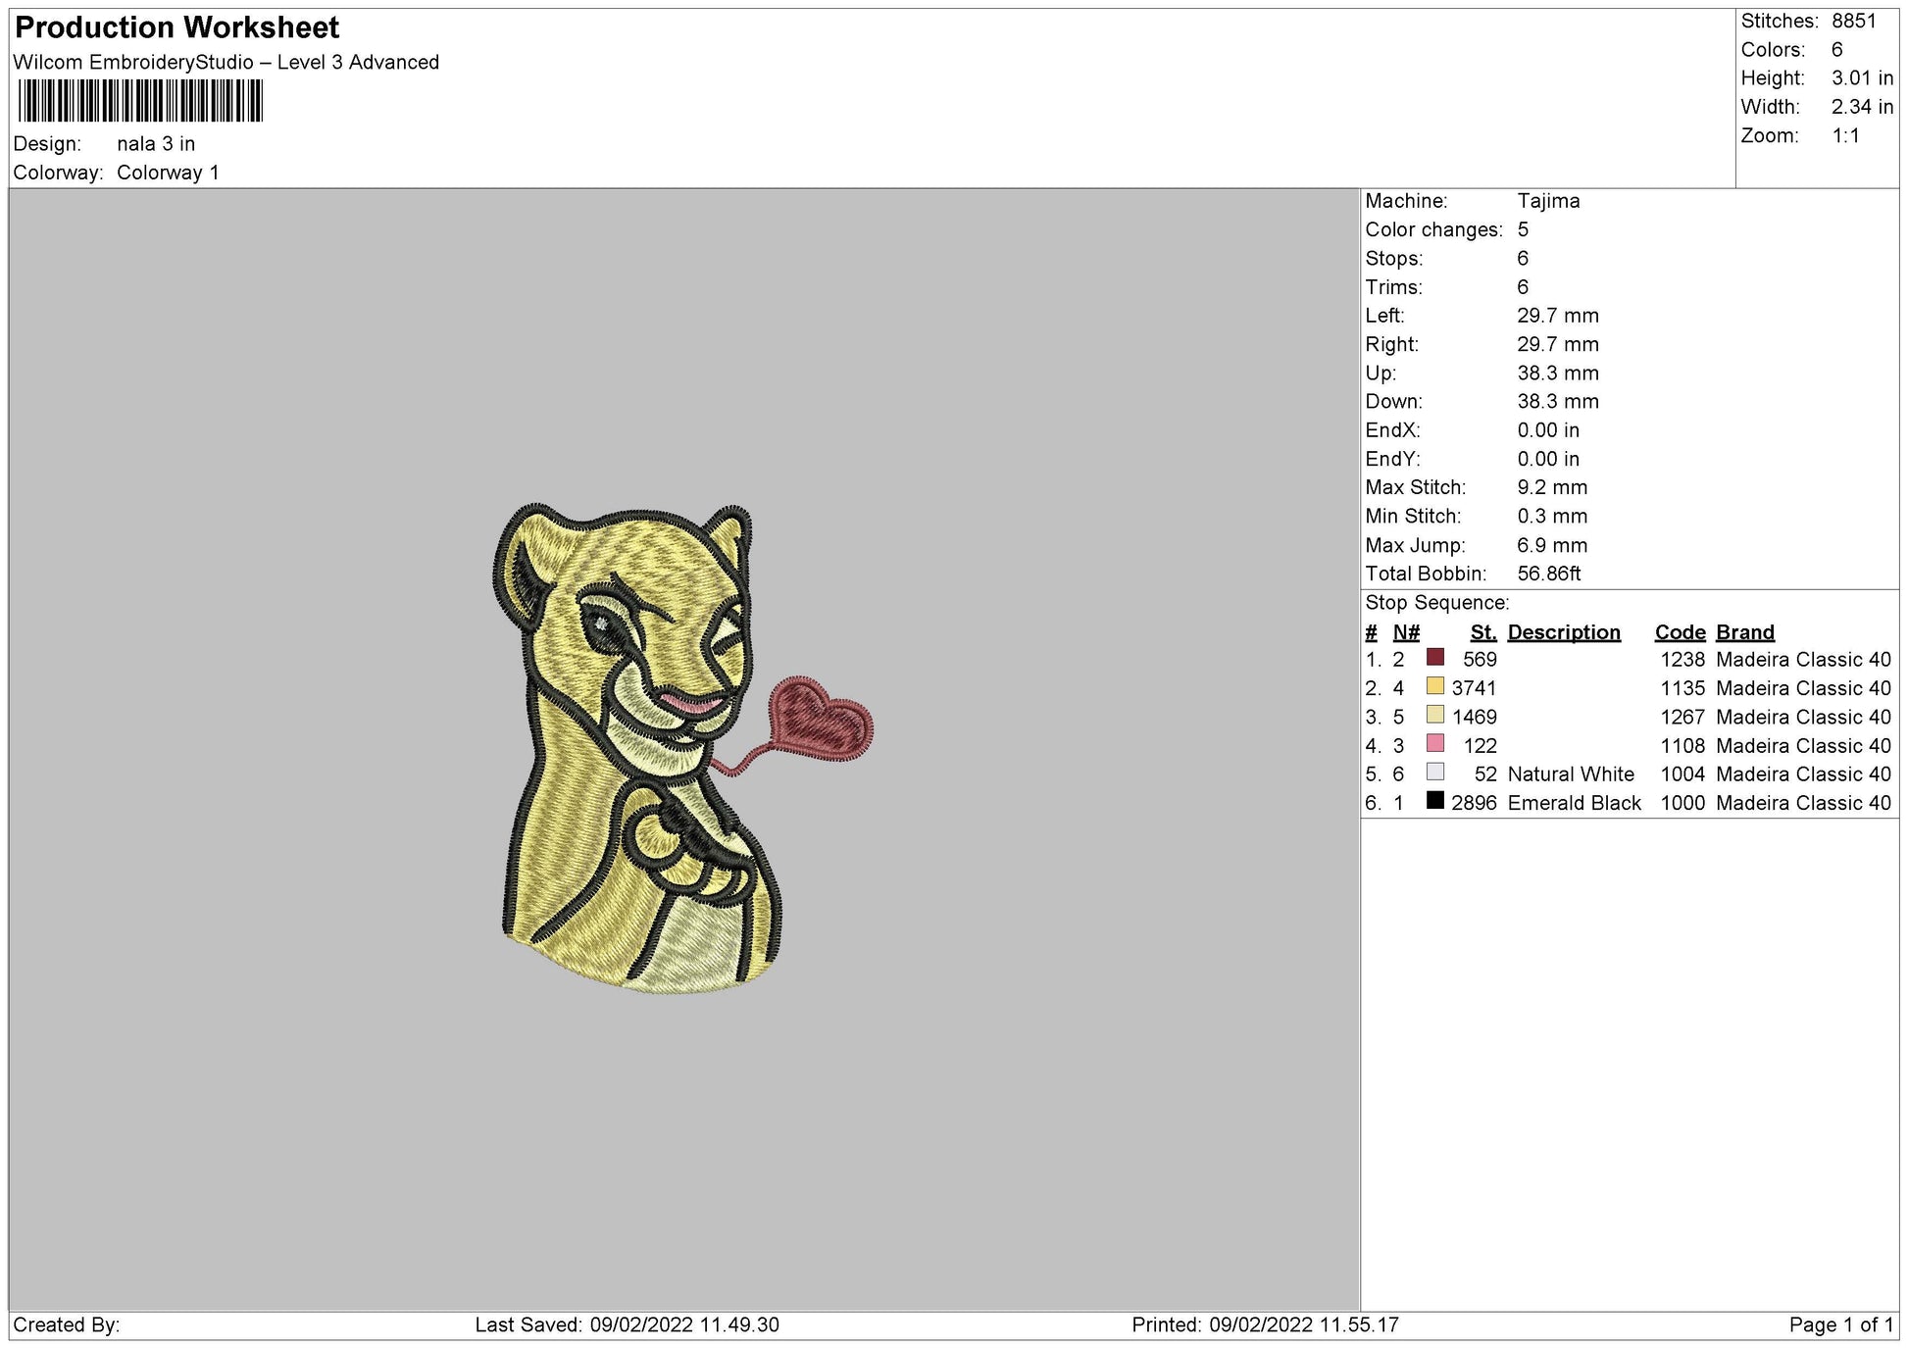Click the Production Worksheet title

pyautogui.click(x=177, y=27)
